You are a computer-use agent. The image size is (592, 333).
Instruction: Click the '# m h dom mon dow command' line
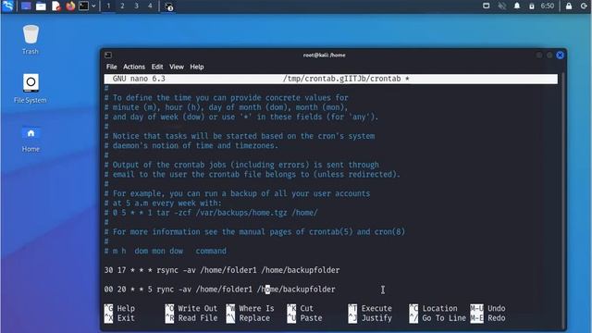(x=166, y=251)
